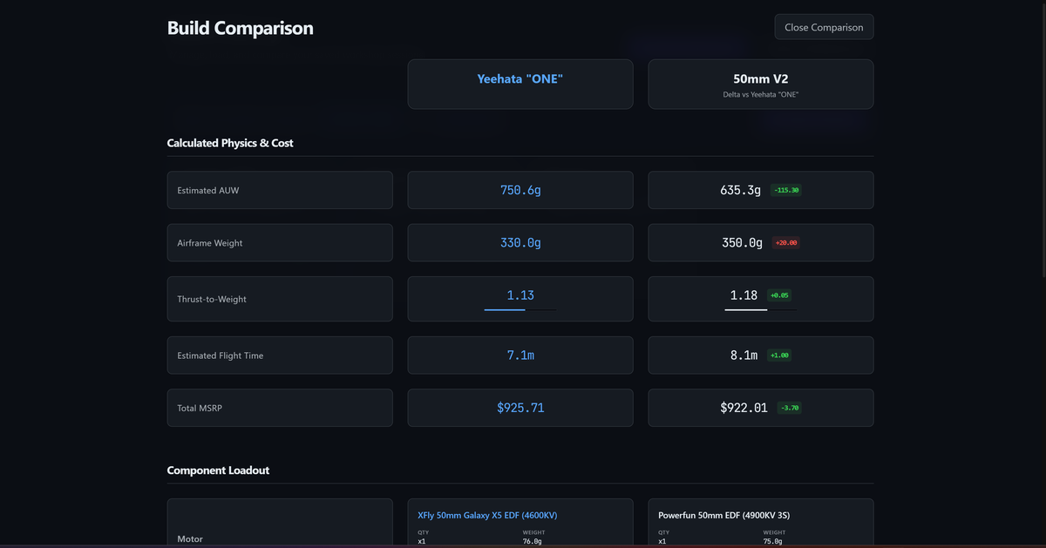
Task: Click the Estimated AUW row label
Action: tap(208, 190)
